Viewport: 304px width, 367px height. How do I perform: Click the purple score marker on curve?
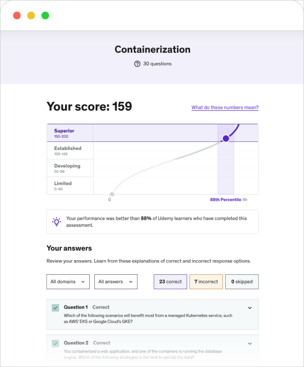pyautogui.click(x=226, y=138)
